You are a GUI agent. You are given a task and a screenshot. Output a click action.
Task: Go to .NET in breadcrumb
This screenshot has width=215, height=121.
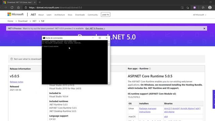(x=34, y=21)
